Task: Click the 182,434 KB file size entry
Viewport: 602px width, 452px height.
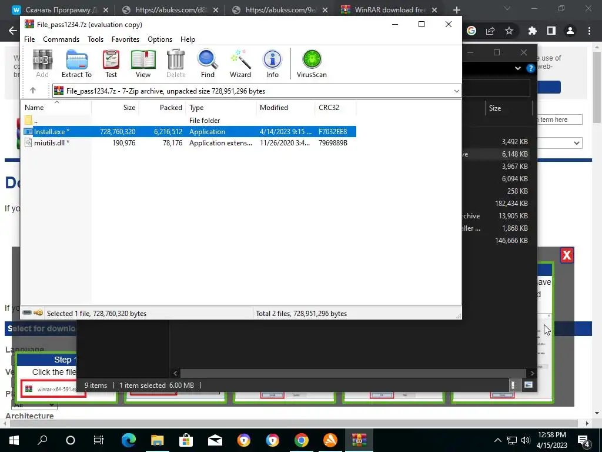Action: pos(511,203)
